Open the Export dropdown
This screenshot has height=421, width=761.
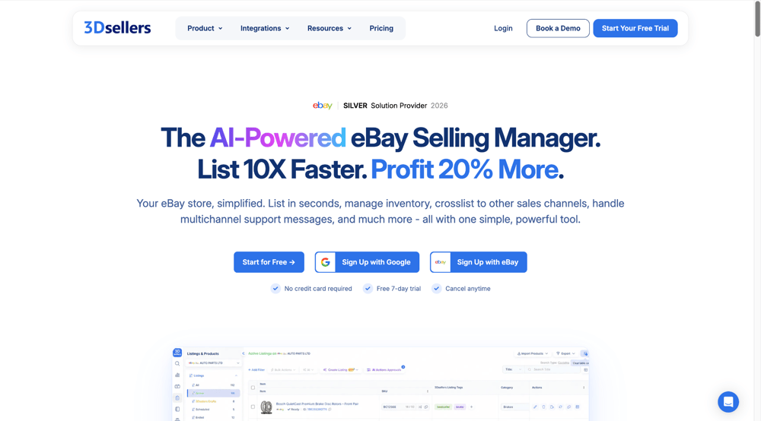(x=565, y=353)
